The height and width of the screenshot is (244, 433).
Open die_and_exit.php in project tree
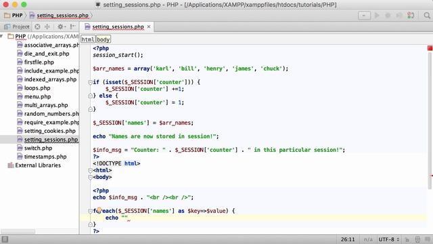coord(43,54)
